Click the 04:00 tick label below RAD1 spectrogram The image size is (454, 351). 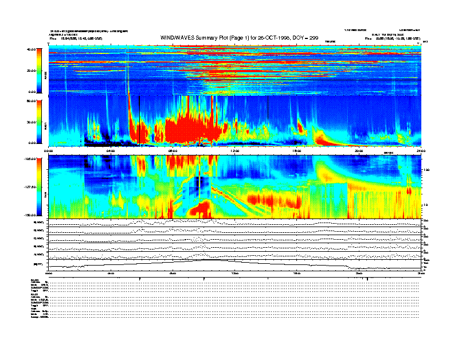(x=111, y=151)
